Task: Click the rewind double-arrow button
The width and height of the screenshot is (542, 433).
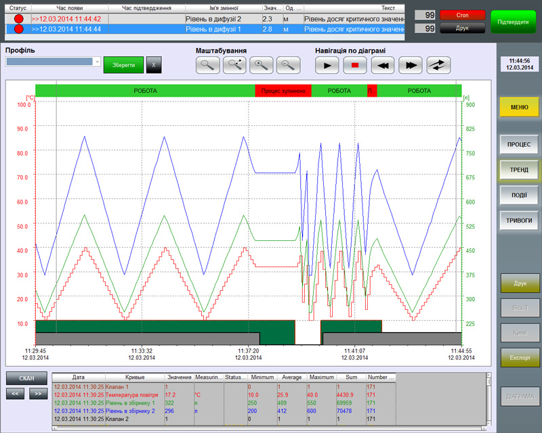Action: [x=383, y=65]
